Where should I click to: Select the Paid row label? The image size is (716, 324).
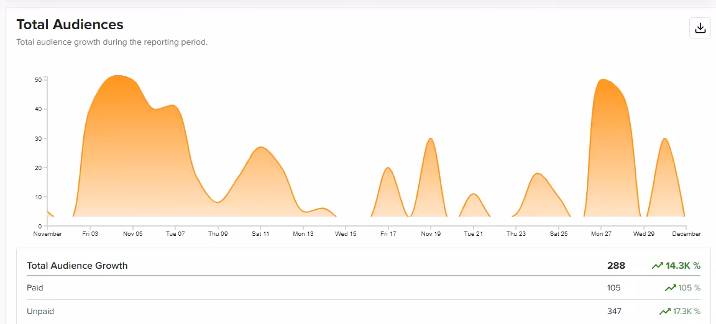coord(35,288)
